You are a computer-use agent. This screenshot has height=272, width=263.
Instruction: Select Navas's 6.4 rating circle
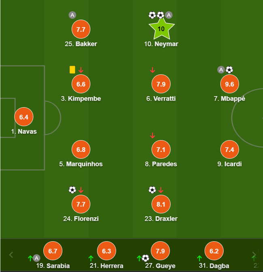click(x=24, y=117)
